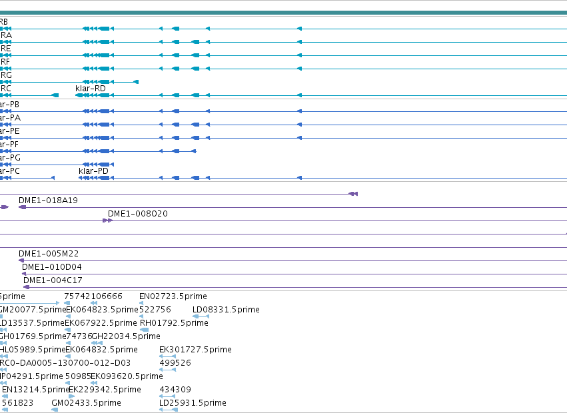Viewport: 567px width, 413px height.
Task: Click the 522756 feature label
Action: click(155, 310)
